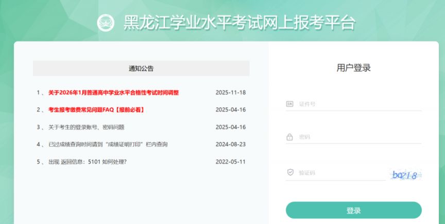Focus the 证件号 input field
Image resolution: width=445 pixels, height=224 pixels.
[354, 104]
